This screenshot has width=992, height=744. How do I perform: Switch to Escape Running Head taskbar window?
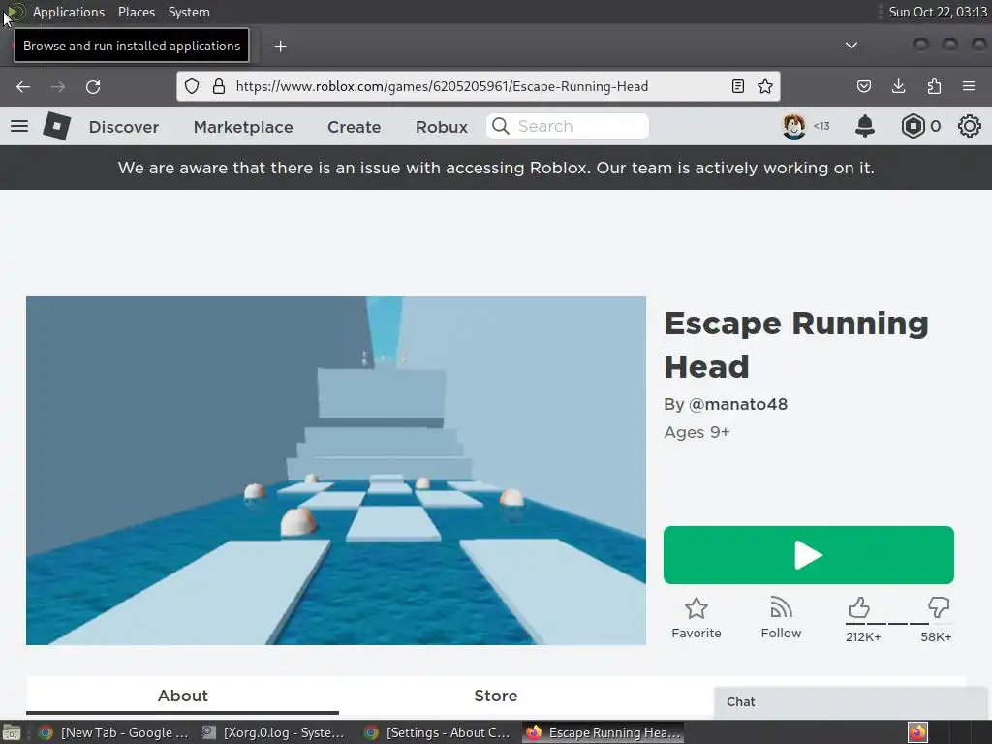click(x=604, y=732)
